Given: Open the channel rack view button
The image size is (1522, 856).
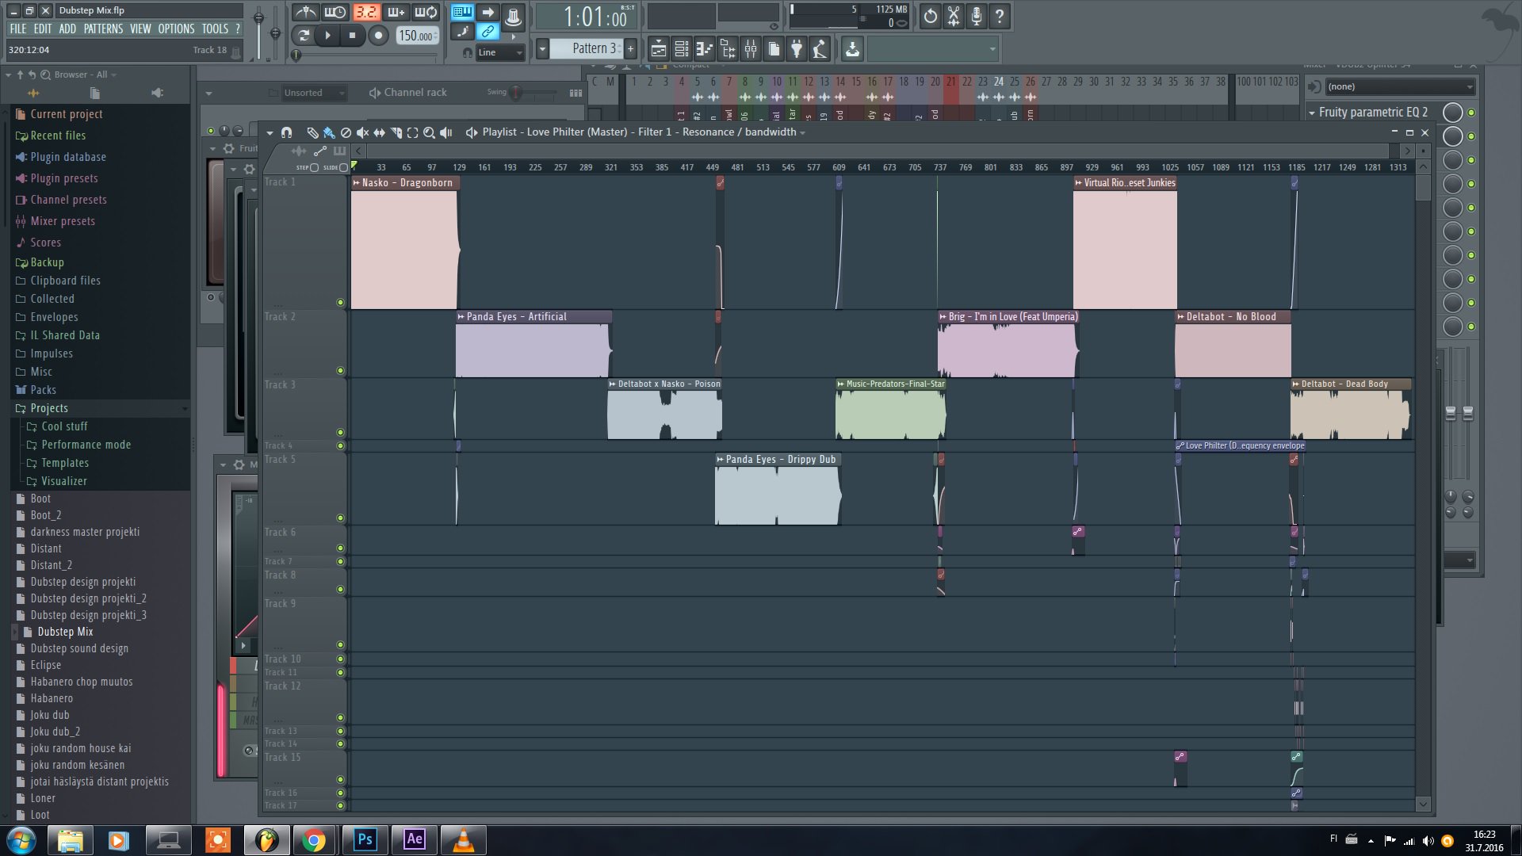Looking at the screenshot, I should click(681, 49).
